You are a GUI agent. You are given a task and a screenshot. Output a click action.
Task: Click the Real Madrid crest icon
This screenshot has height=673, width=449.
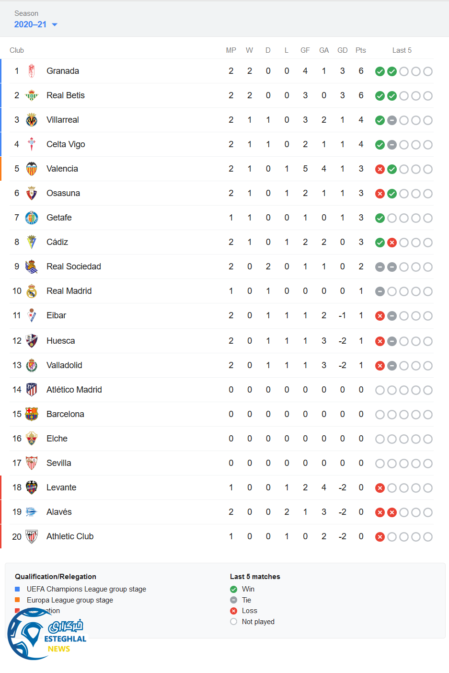pyautogui.click(x=32, y=291)
